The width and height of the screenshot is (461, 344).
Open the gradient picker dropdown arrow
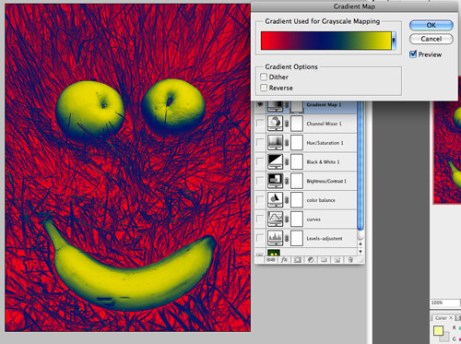tap(394, 41)
